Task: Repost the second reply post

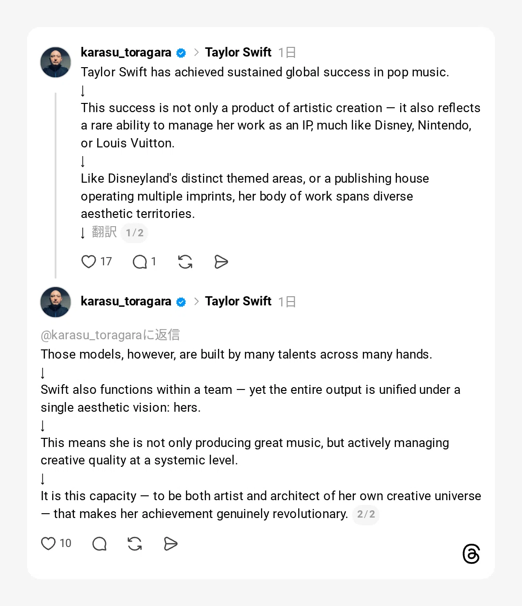Action: 135,544
